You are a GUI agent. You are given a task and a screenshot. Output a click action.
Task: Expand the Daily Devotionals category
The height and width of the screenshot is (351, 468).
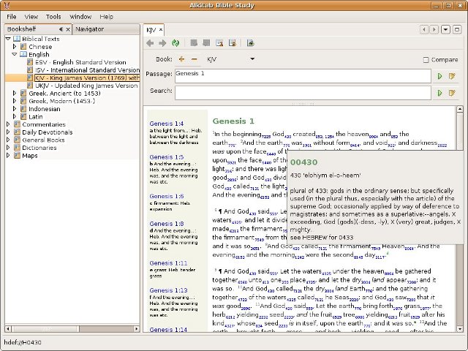tap(8, 132)
